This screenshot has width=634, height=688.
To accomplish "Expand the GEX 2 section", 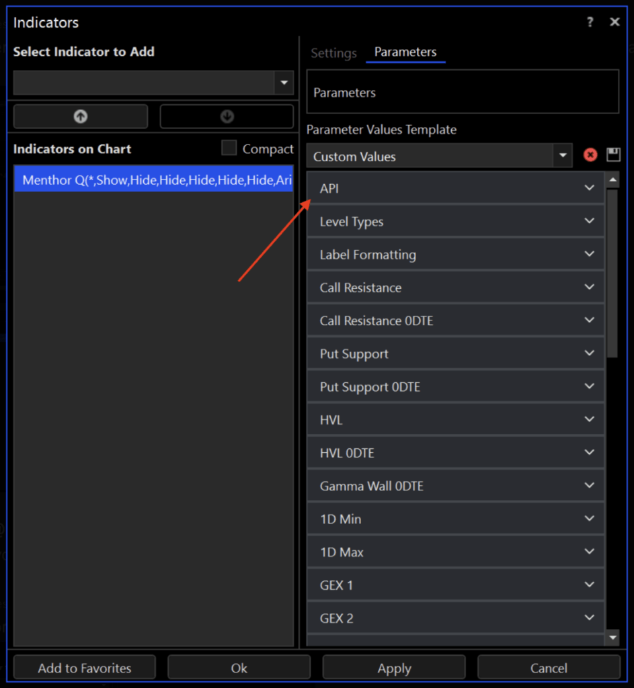I will (455, 617).
